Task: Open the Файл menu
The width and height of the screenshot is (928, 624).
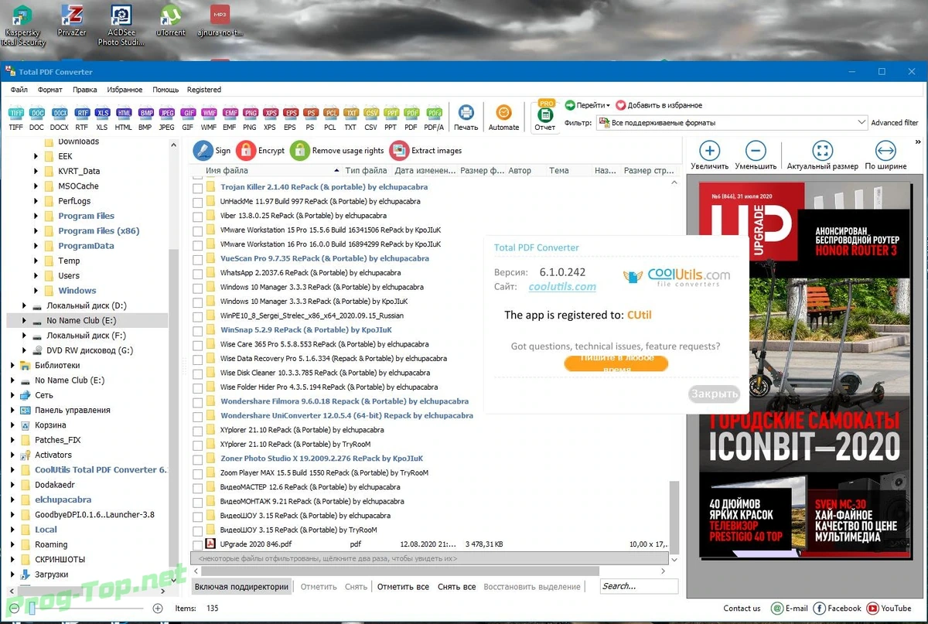Action: [x=19, y=90]
